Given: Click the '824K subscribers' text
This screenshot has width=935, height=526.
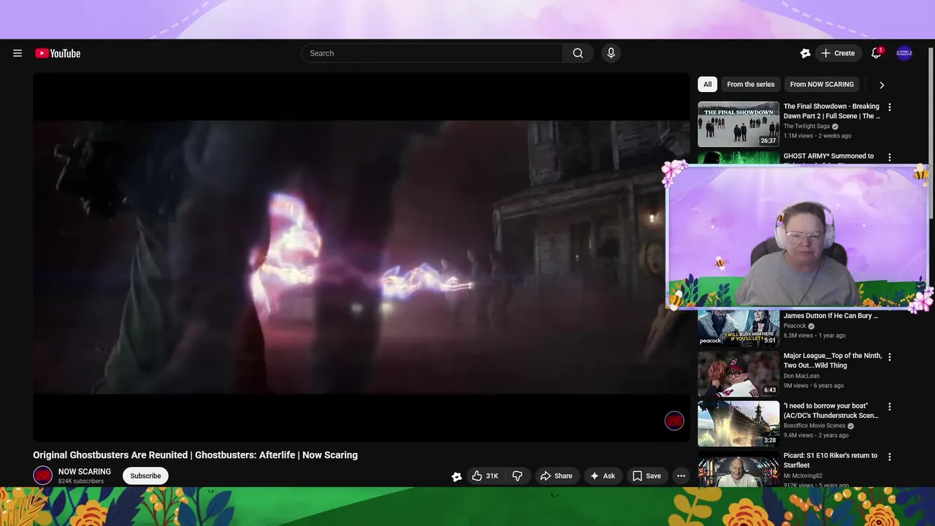Looking at the screenshot, I should pos(80,481).
